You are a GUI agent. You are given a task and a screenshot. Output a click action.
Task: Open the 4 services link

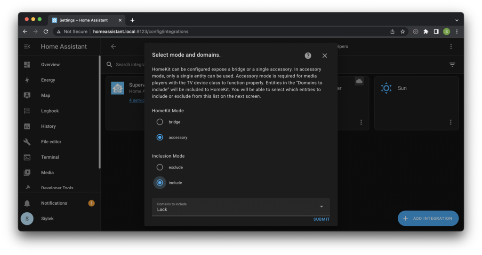(x=137, y=100)
